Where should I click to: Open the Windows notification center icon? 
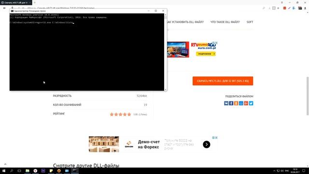coord(304,171)
